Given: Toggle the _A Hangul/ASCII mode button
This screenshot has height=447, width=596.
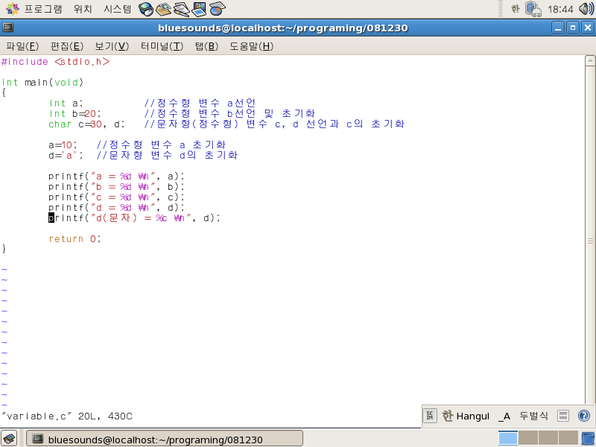Looking at the screenshot, I should (x=504, y=416).
